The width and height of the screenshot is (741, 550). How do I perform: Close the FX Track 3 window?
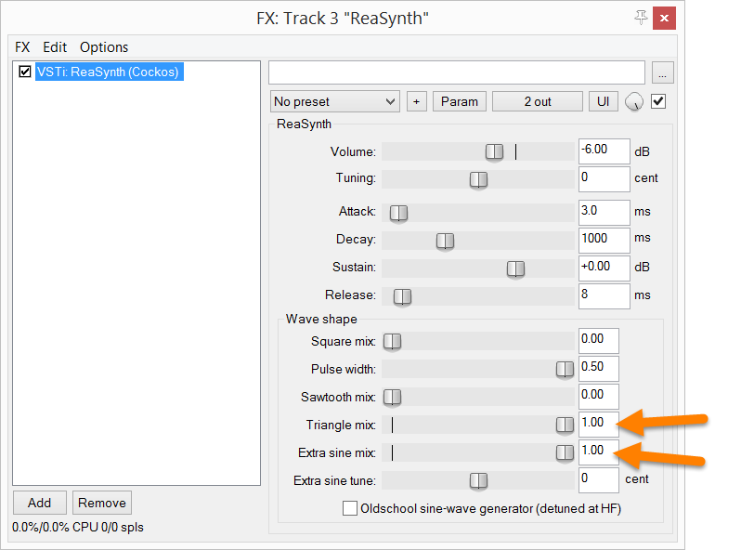(x=664, y=18)
